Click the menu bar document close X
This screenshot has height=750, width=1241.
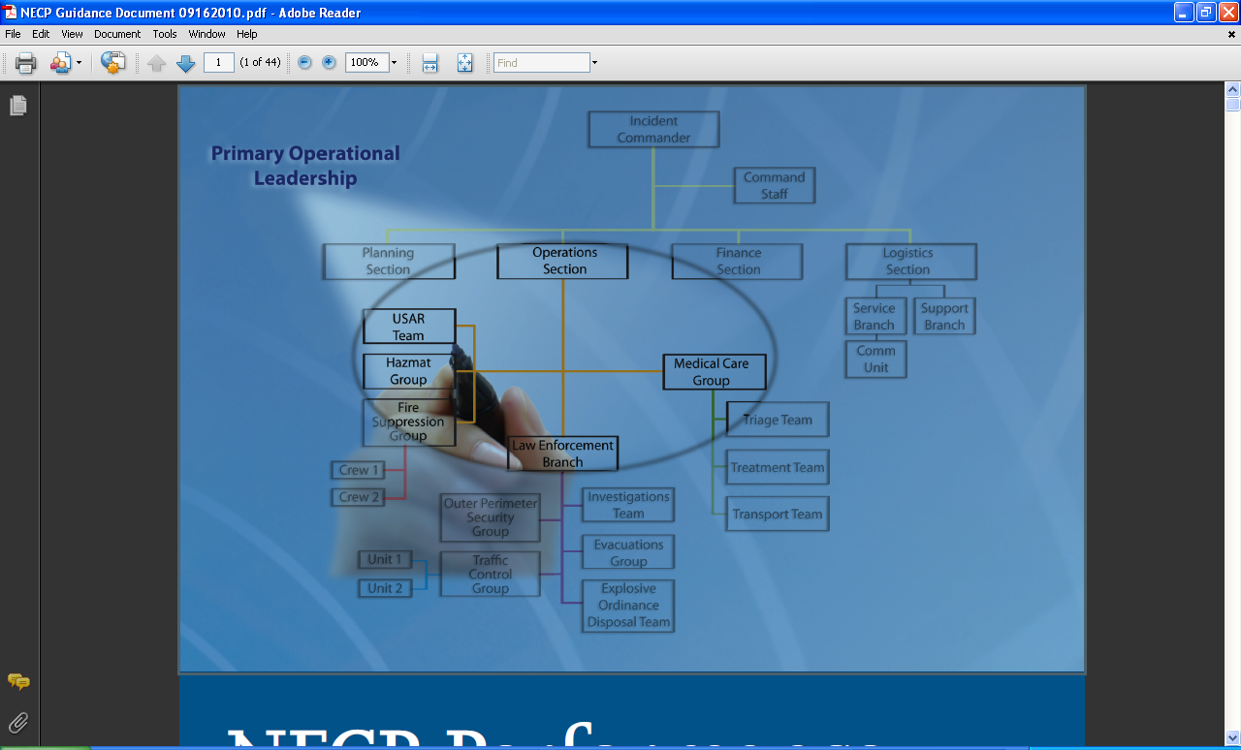pos(1232,34)
